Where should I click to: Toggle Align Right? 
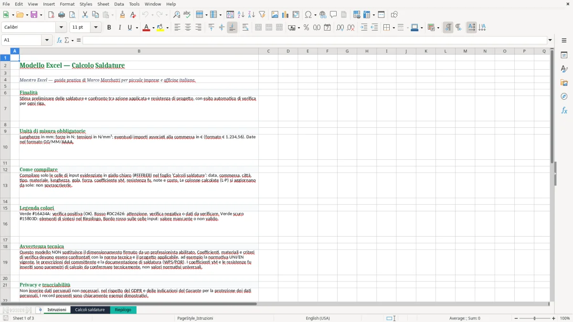(x=198, y=28)
